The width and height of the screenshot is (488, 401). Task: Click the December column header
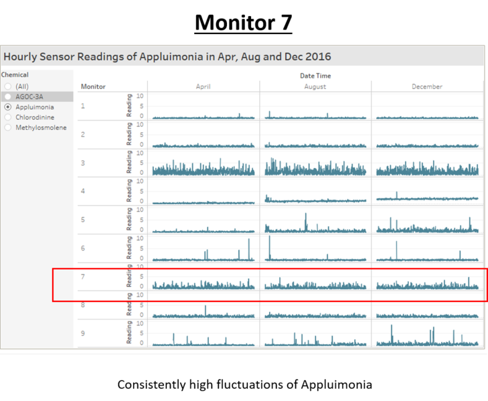(427, 86)
